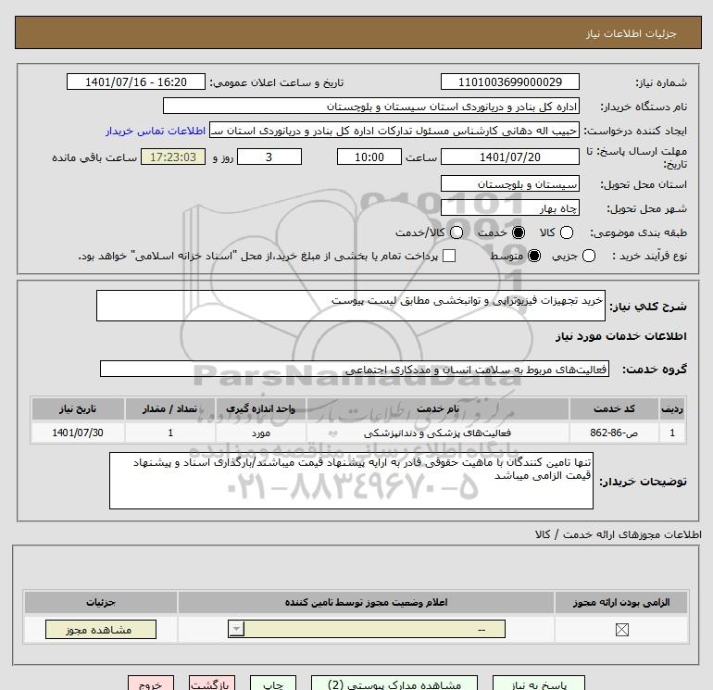The height and width of the screenshot is (690, 713).
Task: Choose متوسط purchase process type
Action: coord(534,256)
